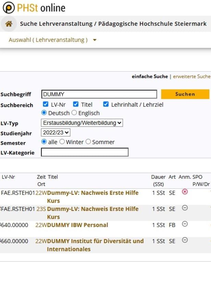Image resolution: width=211 pixels, height=287 pixels.
Task: Open the DUMMY IBW Personal course link
Action: [77, 225]
